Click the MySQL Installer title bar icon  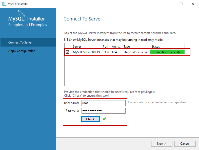pos(4,4)
